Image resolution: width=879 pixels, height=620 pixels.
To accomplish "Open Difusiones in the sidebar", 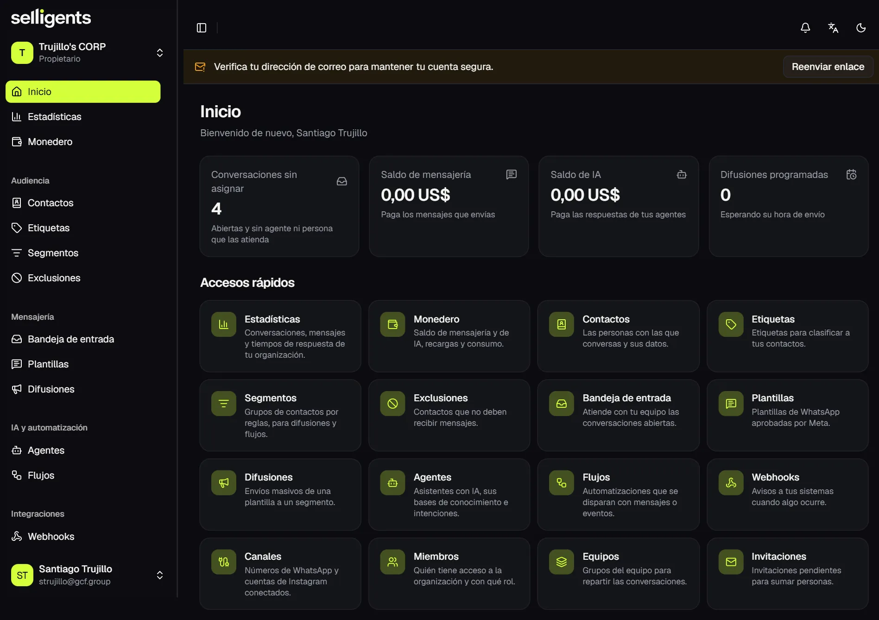I will (83, 389).
